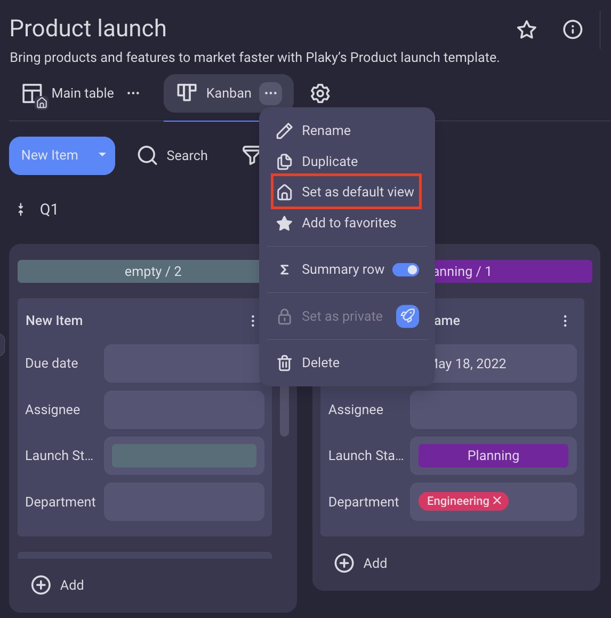Click New Item card Assignee field
Screen dimensions: 611x618
(184, 410)
